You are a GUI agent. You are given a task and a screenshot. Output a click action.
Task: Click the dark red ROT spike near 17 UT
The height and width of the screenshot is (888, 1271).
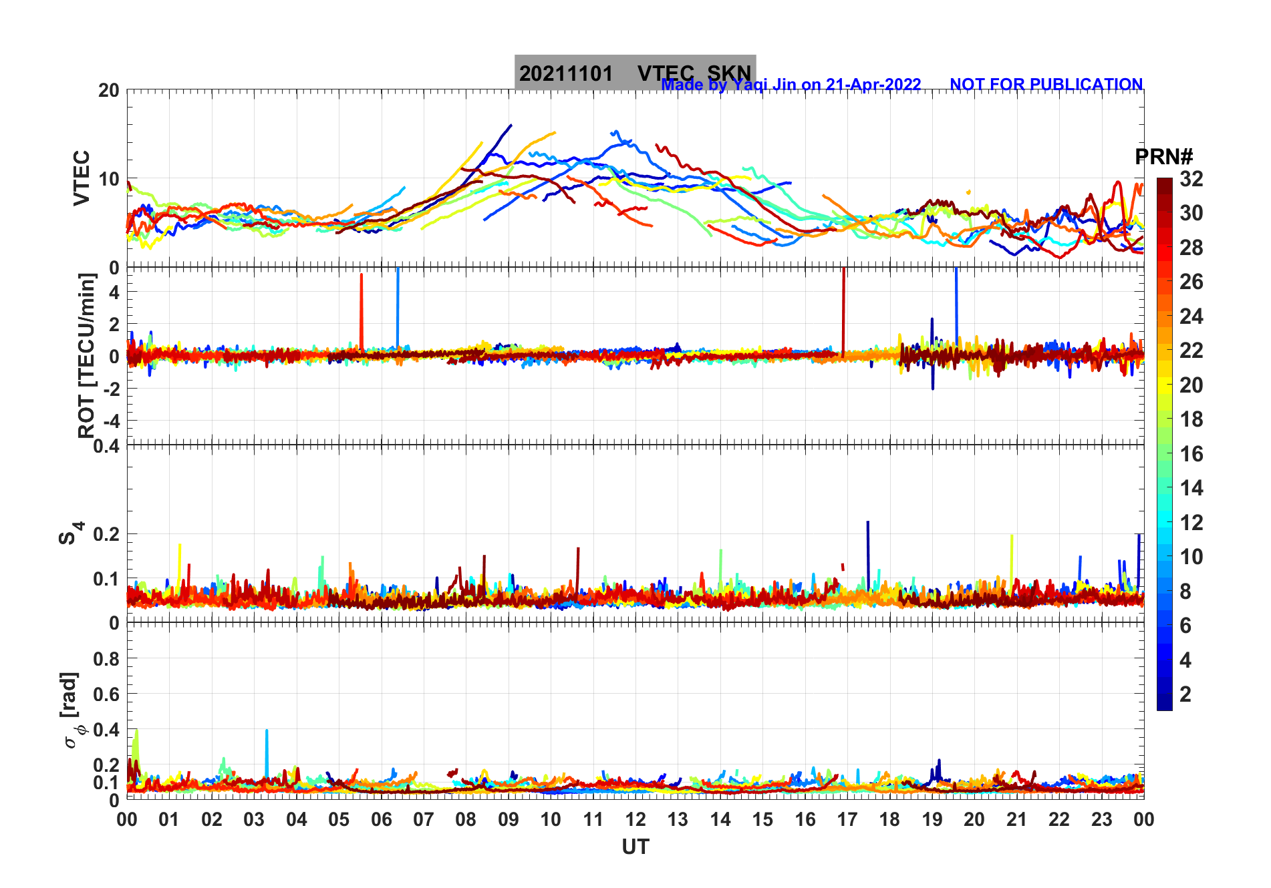tap(843, 310)
